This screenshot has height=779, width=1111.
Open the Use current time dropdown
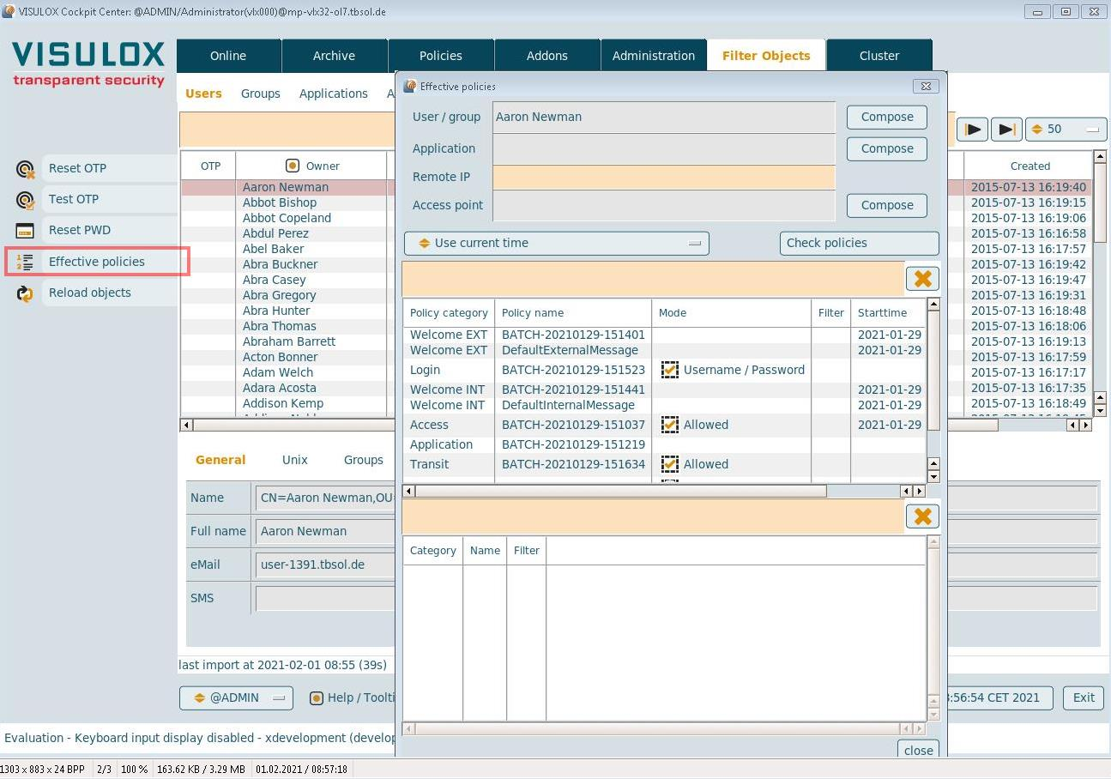click(556, 244)
